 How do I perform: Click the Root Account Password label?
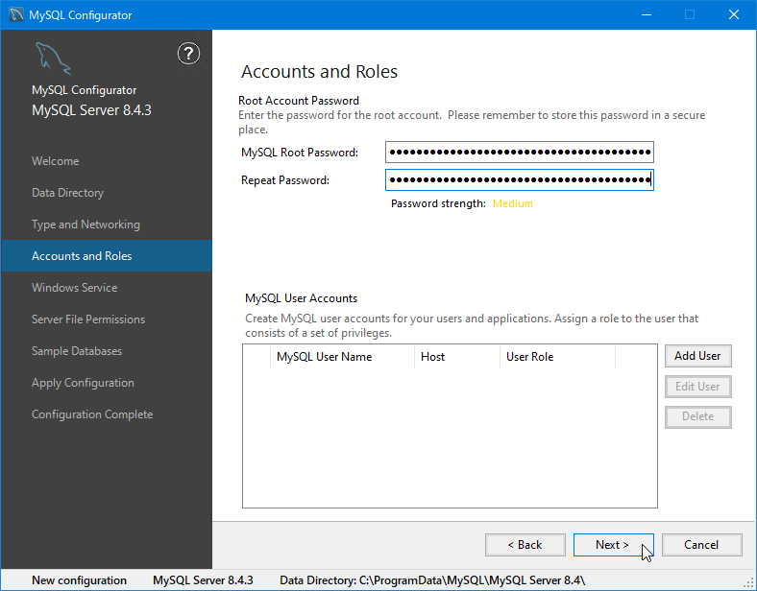299,101
